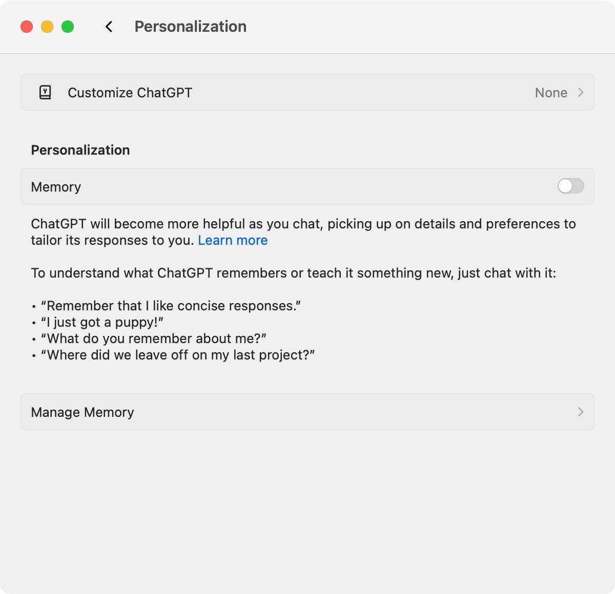Click the Customize ChatGPT book icon
The image size is (615, 594).
click(x=45, y=93)
